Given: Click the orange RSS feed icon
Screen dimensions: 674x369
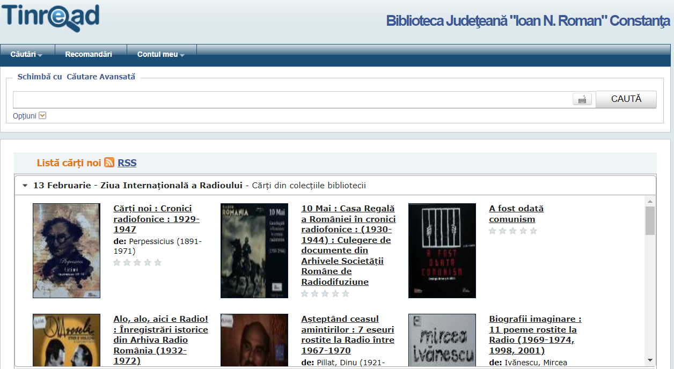Looking at the screenshot, I should tap(109, 163).
